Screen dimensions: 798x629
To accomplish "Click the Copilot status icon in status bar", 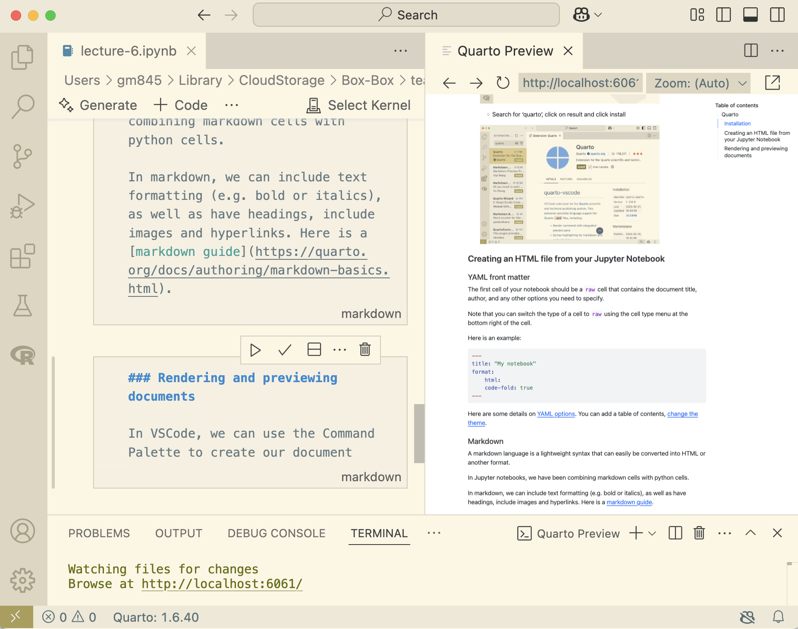I will coord(748,617).
